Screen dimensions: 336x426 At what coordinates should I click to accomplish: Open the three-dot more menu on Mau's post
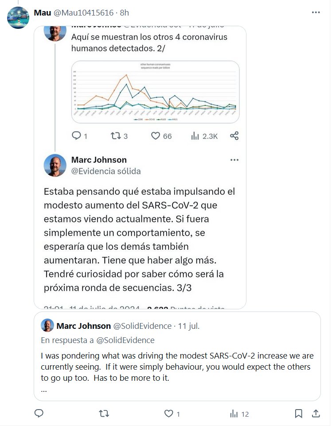coord(316,12)
